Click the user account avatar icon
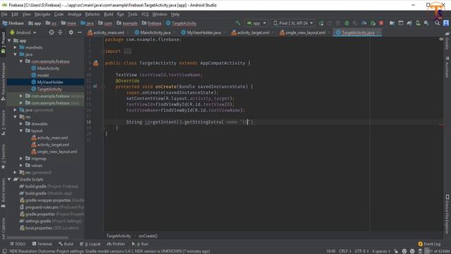The image size is (451, 254). point(446,23)
